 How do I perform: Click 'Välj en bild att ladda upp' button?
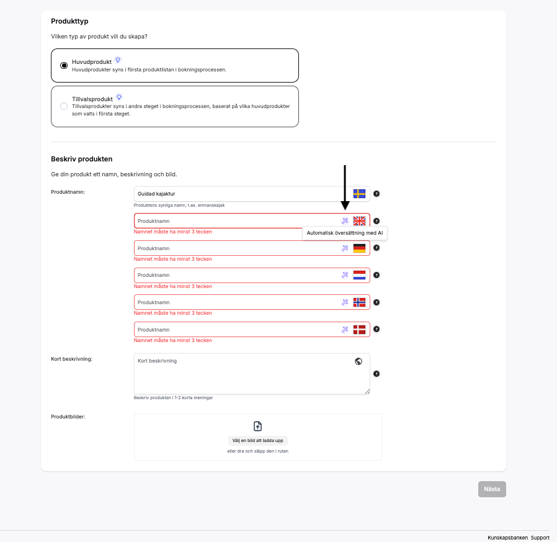pyautogui.click(x=257, y=441)
